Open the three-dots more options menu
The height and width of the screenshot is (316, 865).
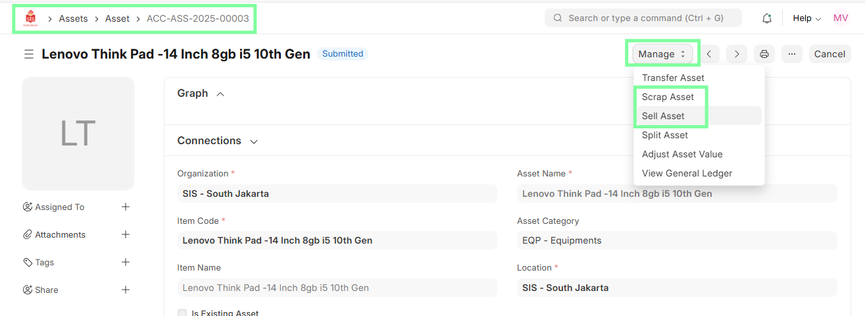[792, 54]
